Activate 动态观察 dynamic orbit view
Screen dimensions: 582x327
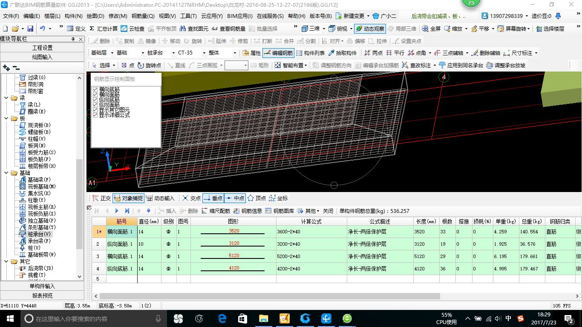(370, 29)
